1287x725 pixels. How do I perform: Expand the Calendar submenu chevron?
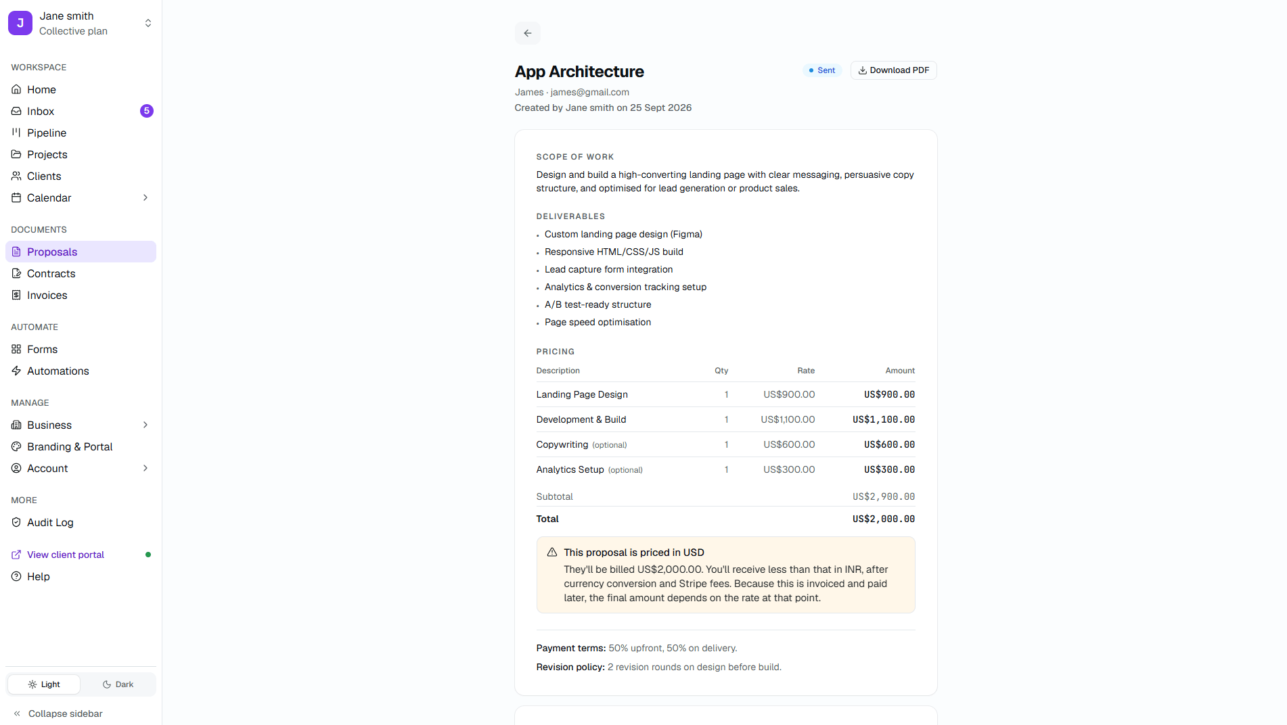coord(145,197)
